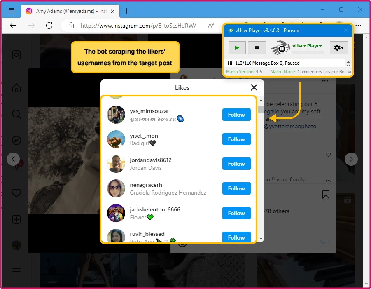Screen dimensions: 371x289
Task: Click the address bar URL
Action: pos(138,26)
